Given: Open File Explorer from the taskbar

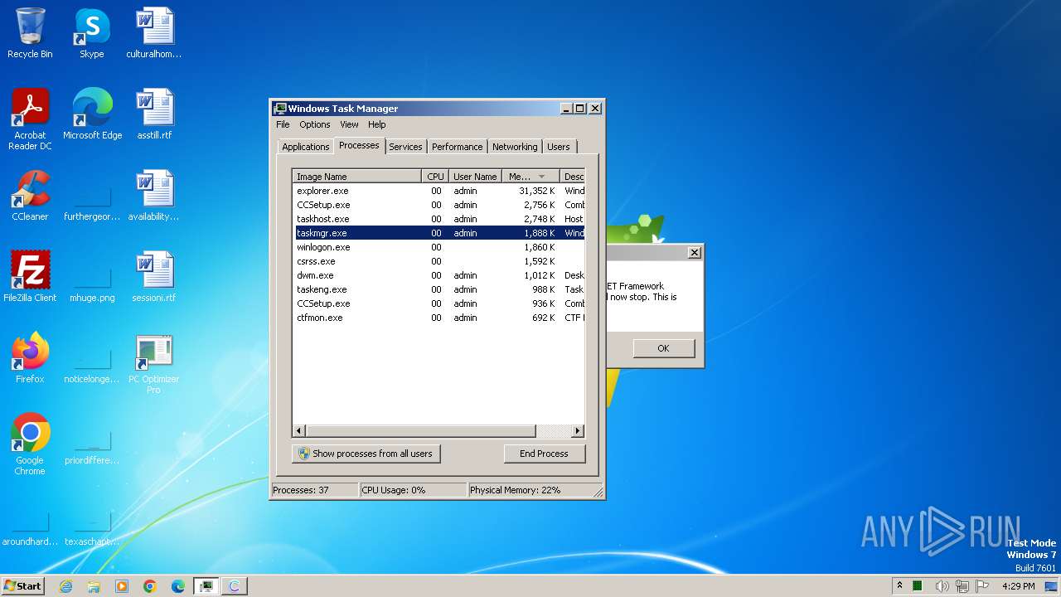Looking at the screenshot, I should [x=94, y=586].
